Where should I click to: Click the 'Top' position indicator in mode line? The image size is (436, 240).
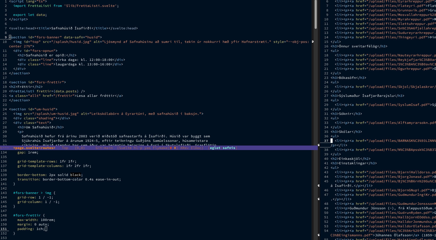coord(65,148)
